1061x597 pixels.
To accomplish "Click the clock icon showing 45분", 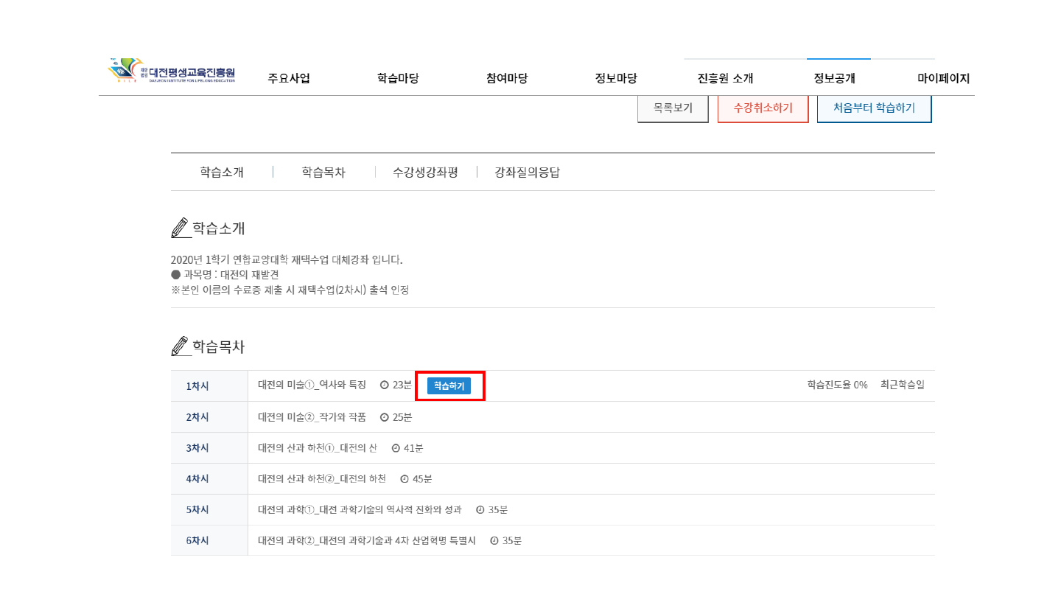I will click(405, 479).
